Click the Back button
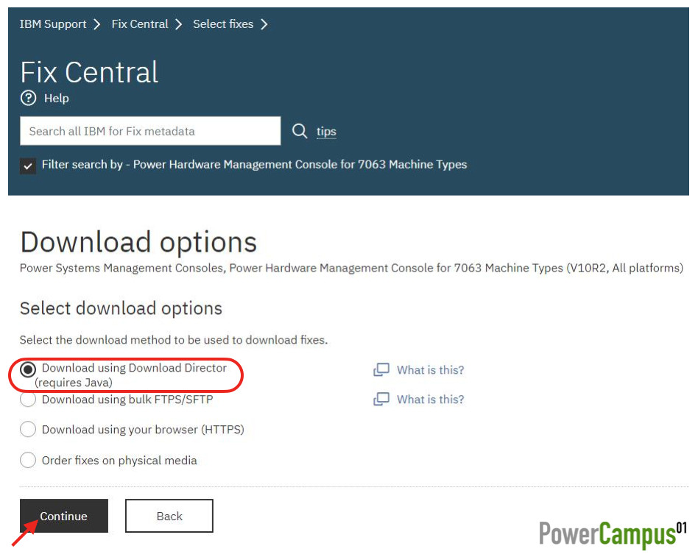This screenshot has height=557, width=698. coord(169,516)
